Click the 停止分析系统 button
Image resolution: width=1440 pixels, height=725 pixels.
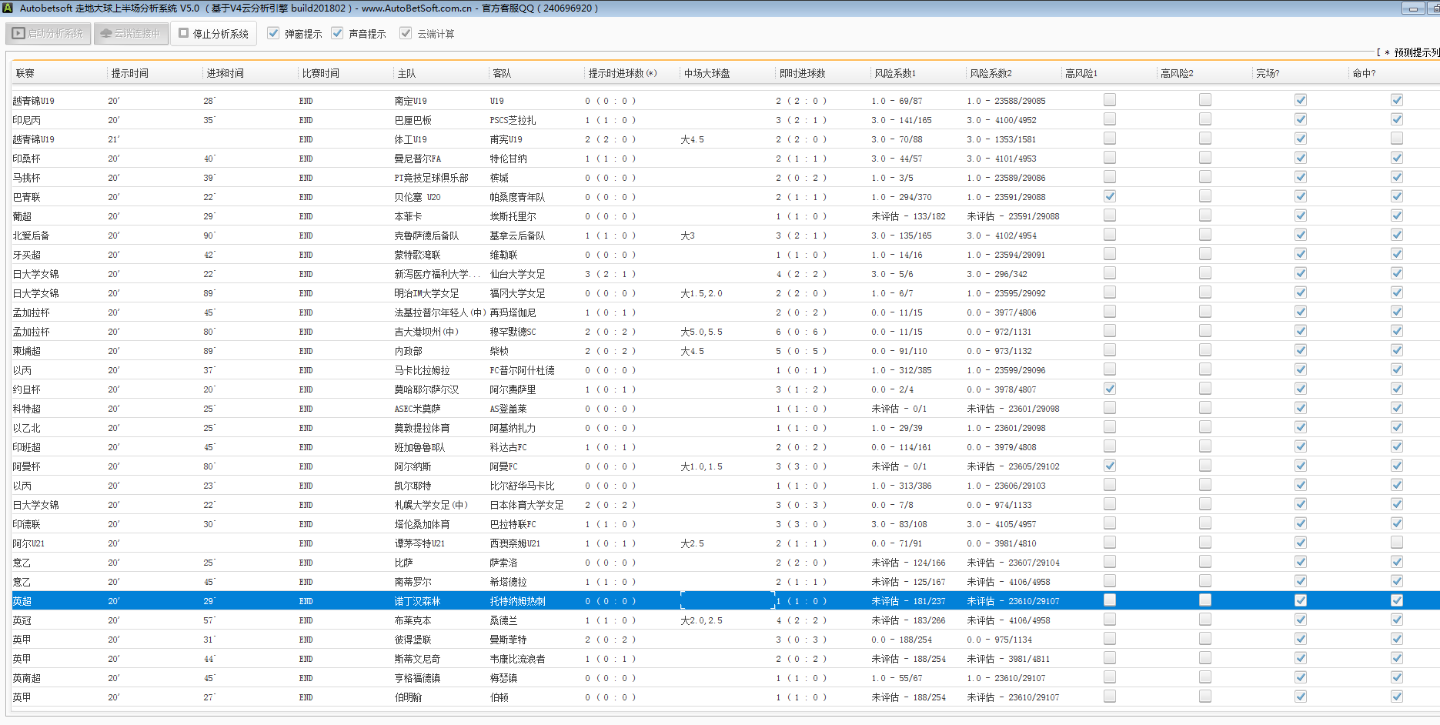(214, 34)
